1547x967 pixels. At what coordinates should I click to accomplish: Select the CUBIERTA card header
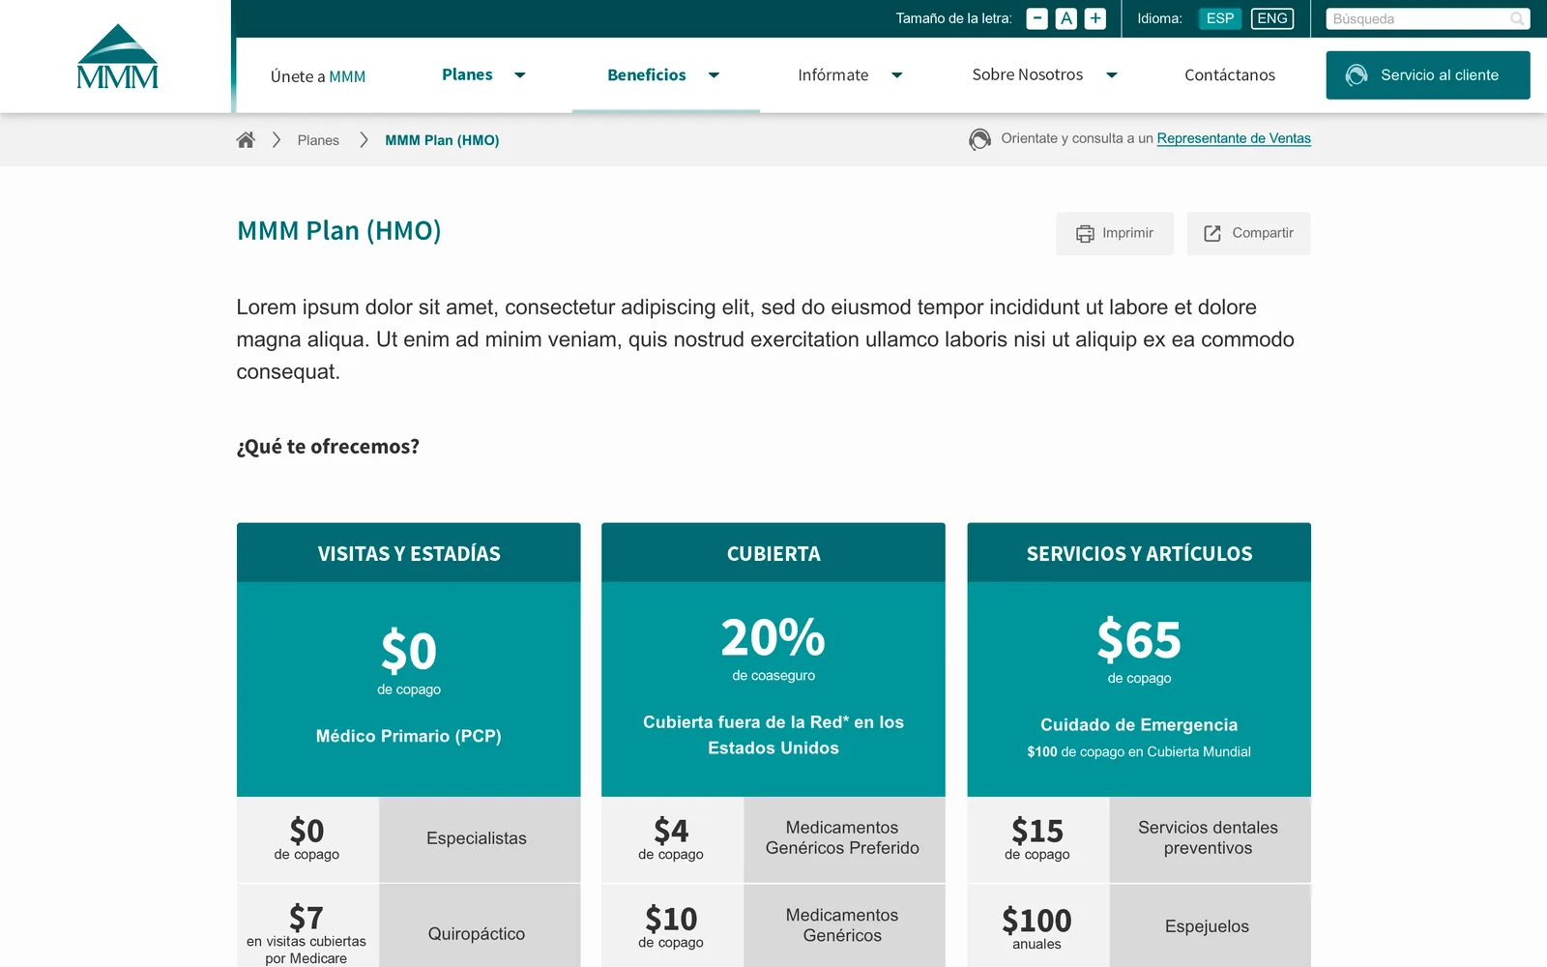coord(773,553)
